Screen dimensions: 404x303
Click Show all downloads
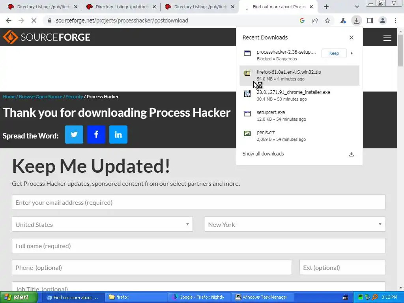[x=263, y=154]
